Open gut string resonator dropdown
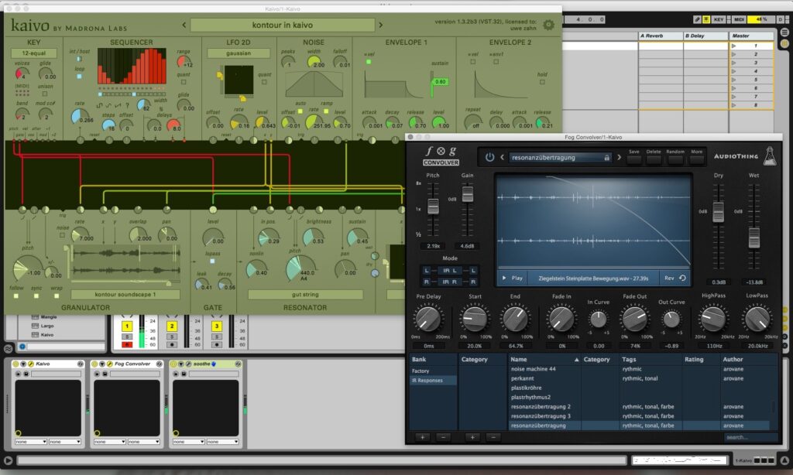Screen dimensions: 793x475 305,295
